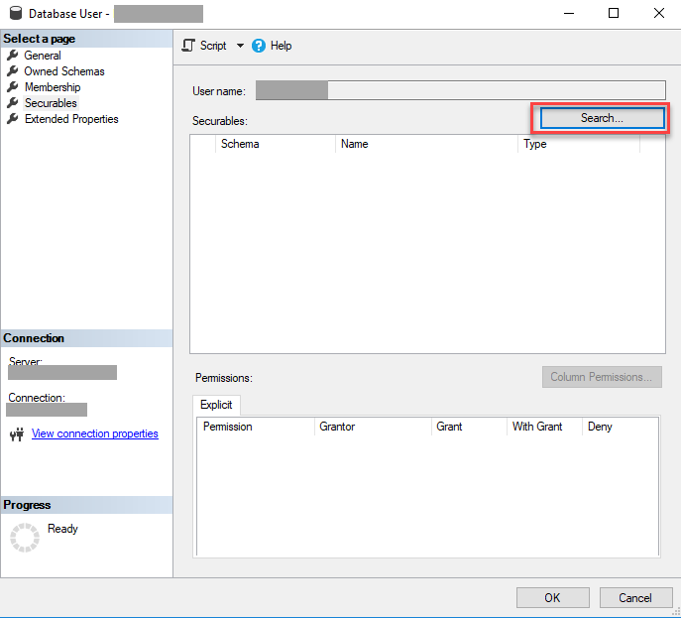
Task: Click the OK button
Action: 552,597
